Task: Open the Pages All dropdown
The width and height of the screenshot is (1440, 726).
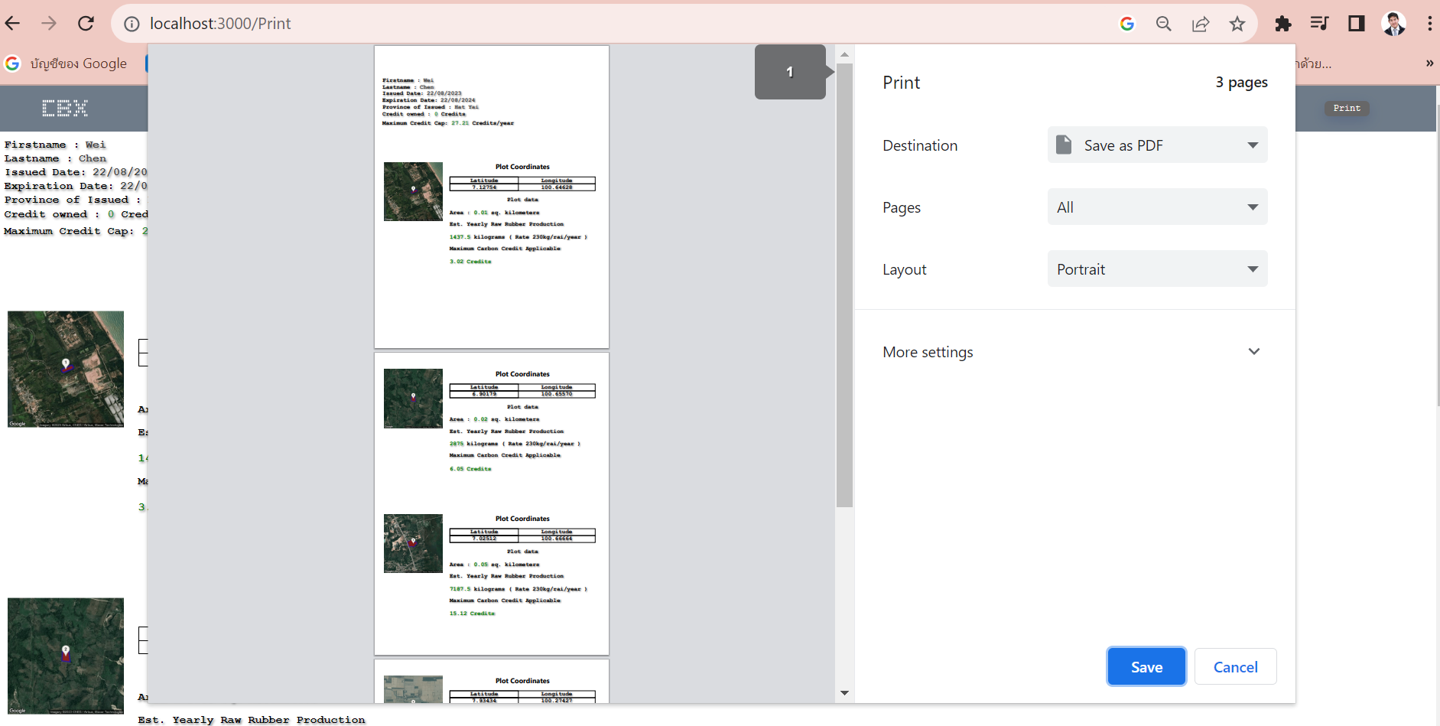Action: point(1157,207)
